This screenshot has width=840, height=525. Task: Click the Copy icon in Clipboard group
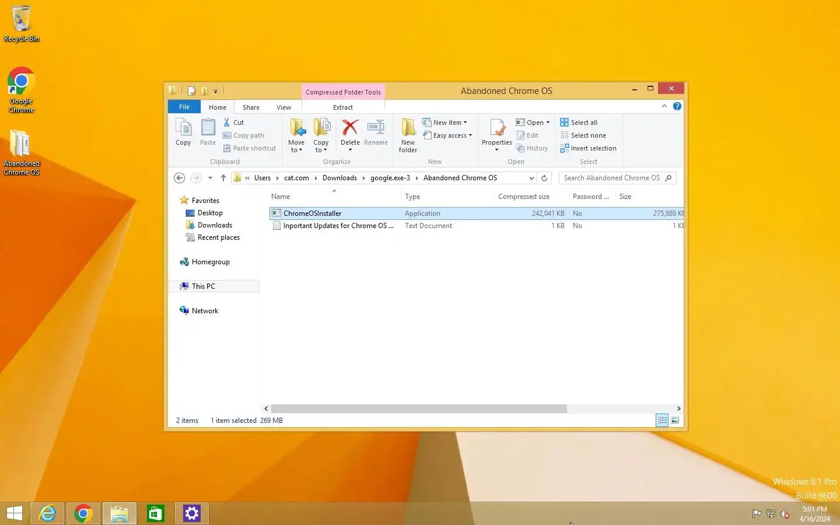(x=183, y=132)
